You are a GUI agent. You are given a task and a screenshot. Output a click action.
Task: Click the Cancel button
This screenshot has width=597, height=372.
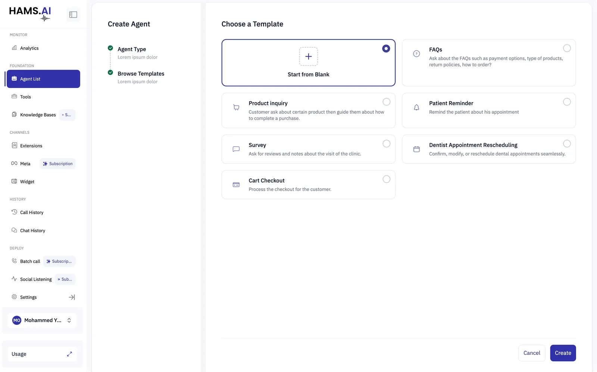532,353
